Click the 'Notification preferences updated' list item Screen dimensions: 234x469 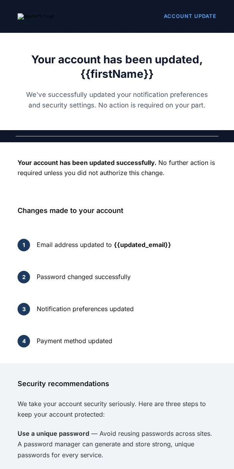coord(85,309)
